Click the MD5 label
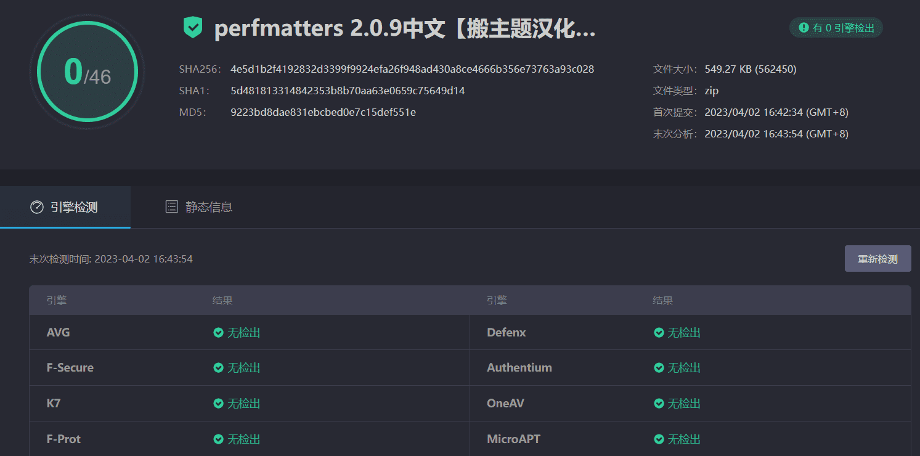The image size is (920, 456). 192,112
